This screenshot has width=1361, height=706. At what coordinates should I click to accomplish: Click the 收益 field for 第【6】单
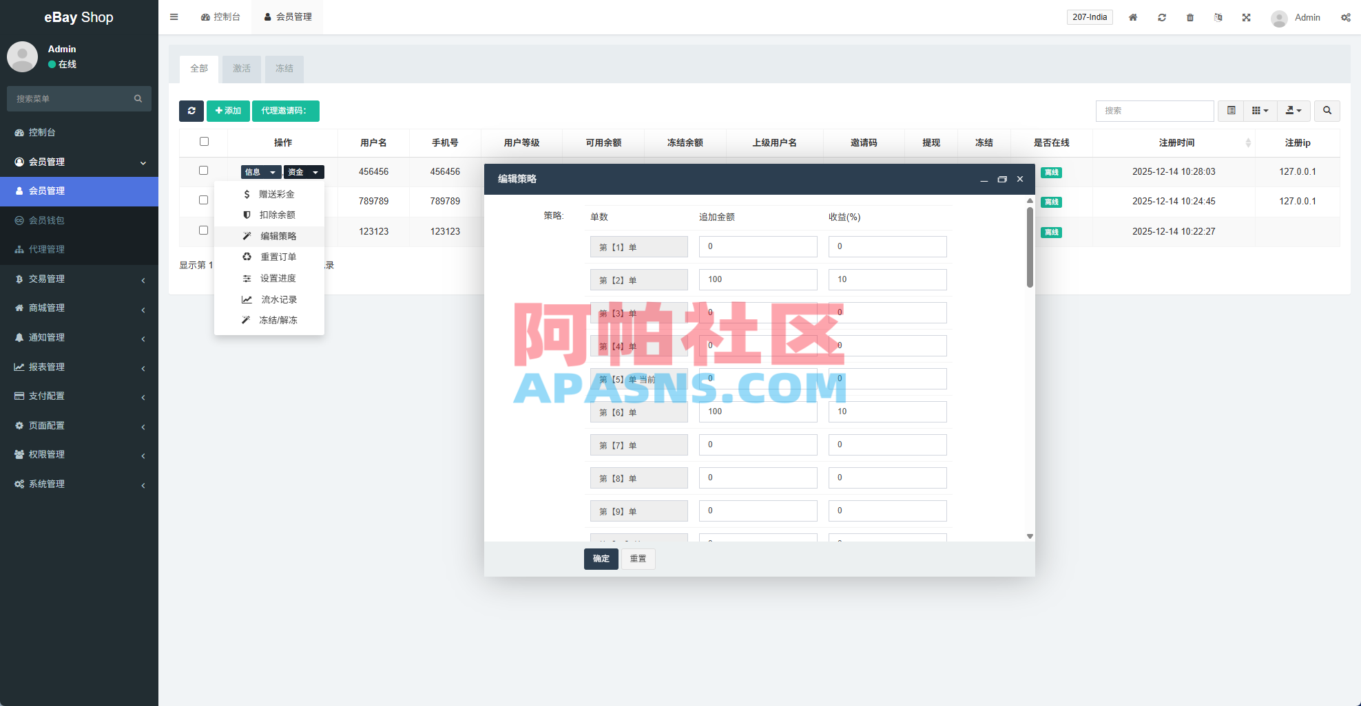tap(888, 411)
